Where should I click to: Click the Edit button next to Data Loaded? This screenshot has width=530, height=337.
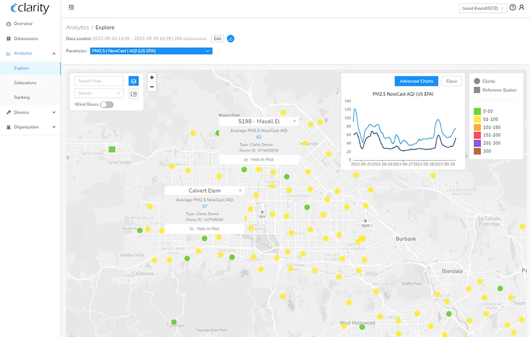pos(217,38)
